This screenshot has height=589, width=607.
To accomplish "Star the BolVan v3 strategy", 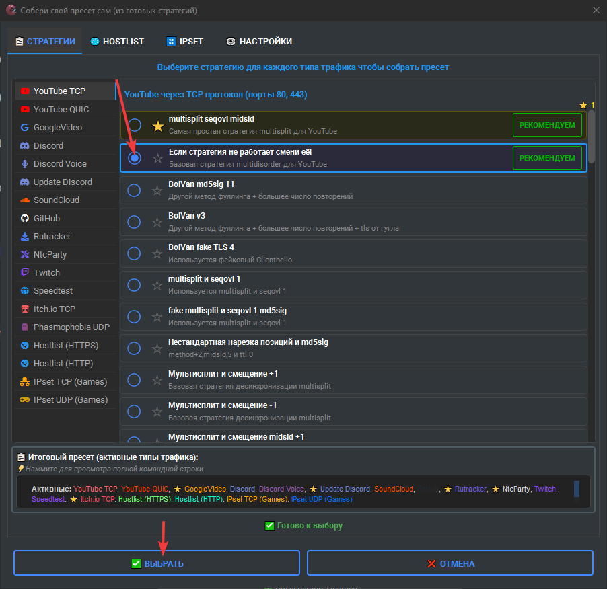I will (157, 223).
